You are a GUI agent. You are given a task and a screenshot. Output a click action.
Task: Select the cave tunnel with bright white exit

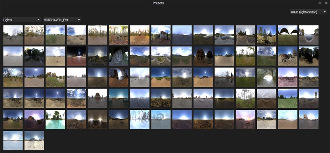pyautogui.click(x=266, y=77)
